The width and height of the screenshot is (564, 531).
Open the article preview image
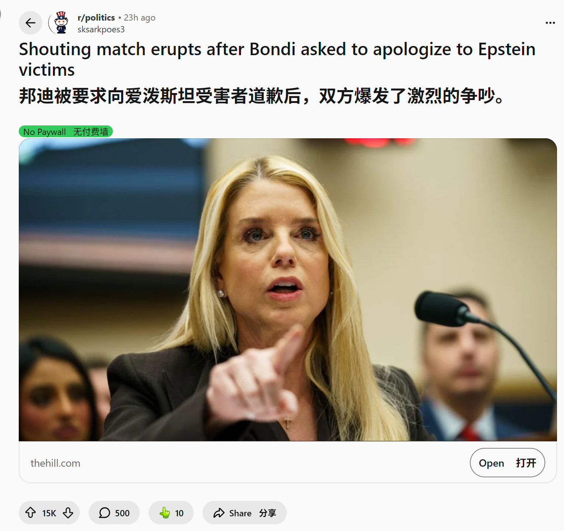288,290
